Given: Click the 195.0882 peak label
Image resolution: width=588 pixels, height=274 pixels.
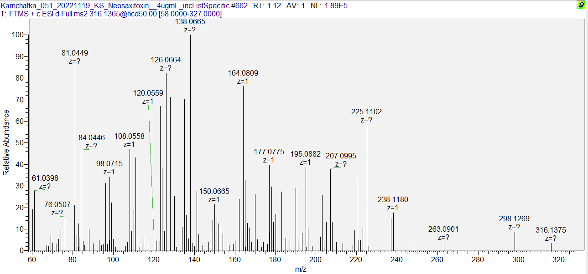Looking at the screenshot, I should [306, 154].
